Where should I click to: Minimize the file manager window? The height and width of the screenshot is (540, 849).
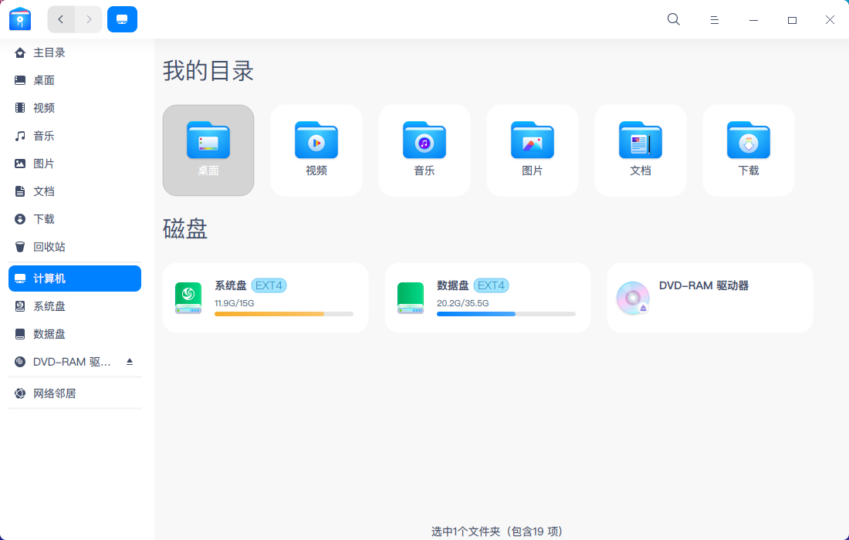click(753, 20)
